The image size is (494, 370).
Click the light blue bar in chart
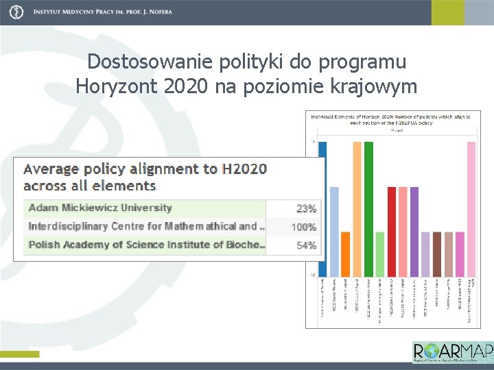pos(334,232)
